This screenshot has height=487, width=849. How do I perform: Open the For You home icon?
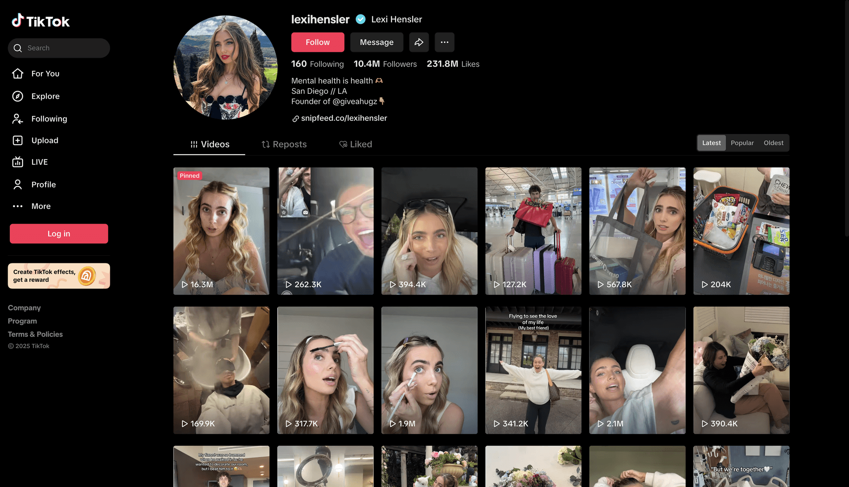click(x=18, y=74)
